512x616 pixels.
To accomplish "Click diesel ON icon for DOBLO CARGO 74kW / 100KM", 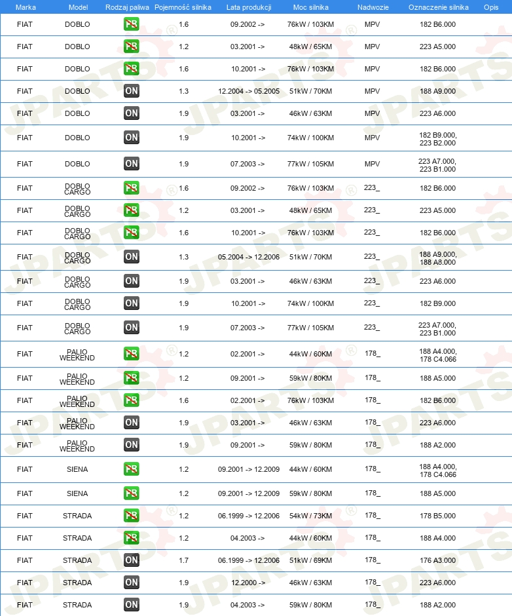I will tap(131, 303).
